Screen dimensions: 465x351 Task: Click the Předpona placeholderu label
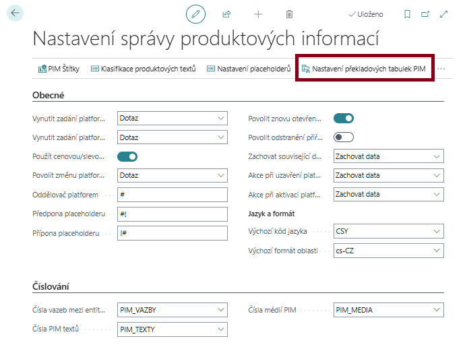(x=69, y=214)
